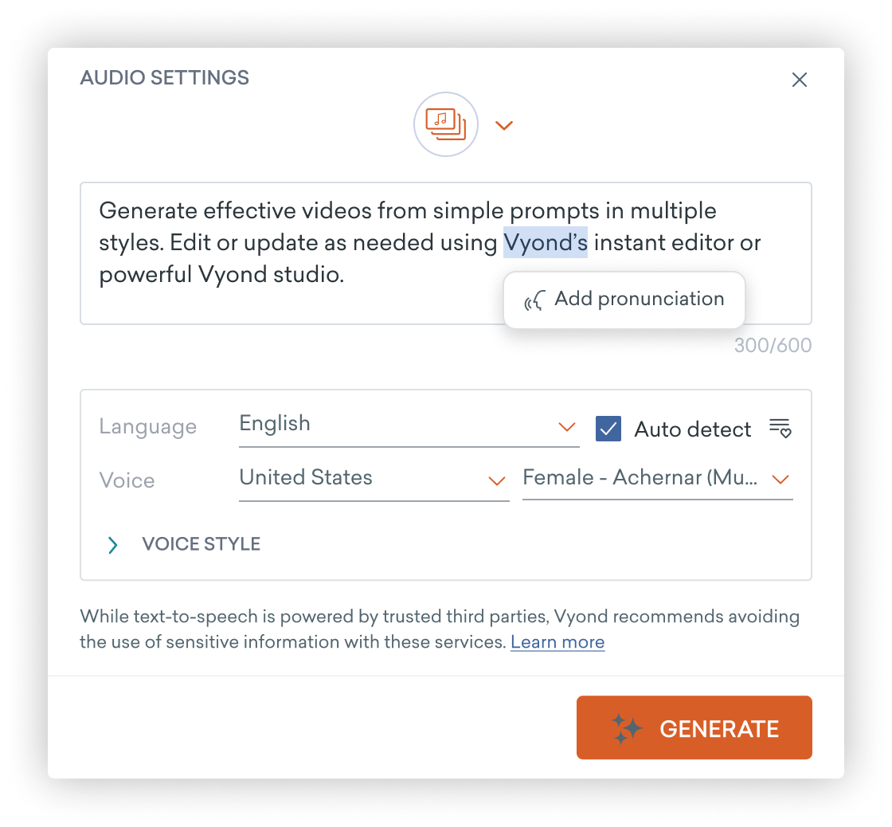
Task: Click the highlighted word Vyond's
Action: [545, 242]
